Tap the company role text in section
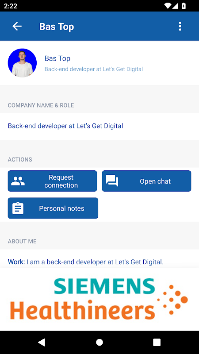Screen dimensions: 199x354 (65, 126)
